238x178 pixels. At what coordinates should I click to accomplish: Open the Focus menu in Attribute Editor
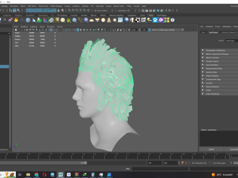218,27
